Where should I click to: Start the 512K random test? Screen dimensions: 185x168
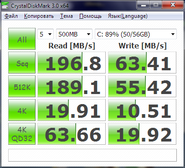22,86
